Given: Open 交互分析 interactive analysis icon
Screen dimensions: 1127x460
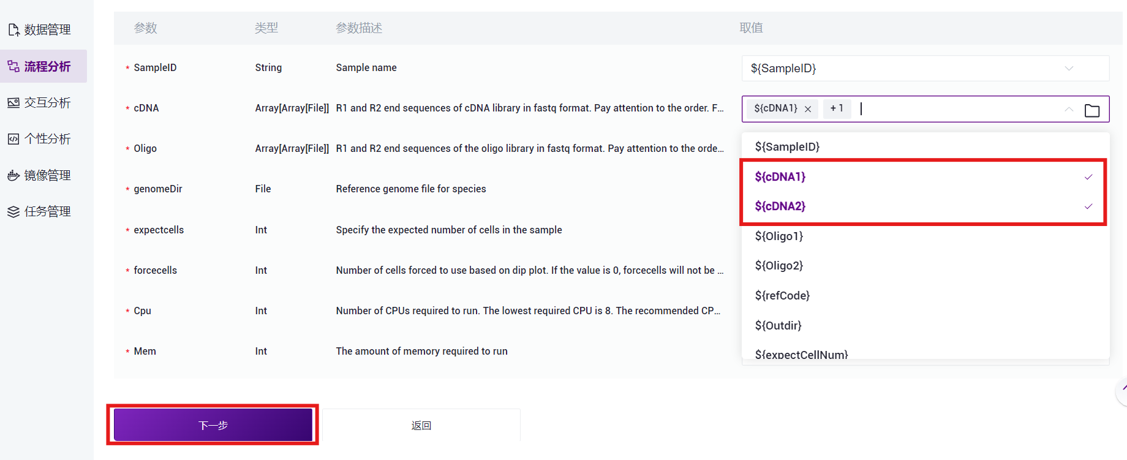Looking at the screenshot, I should coord(13,102).
